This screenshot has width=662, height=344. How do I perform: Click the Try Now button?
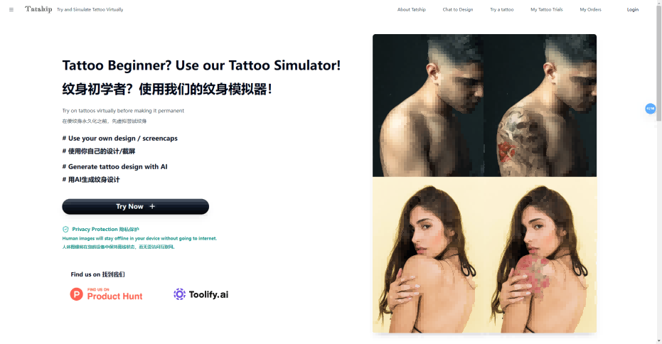(x=136, y=206)
